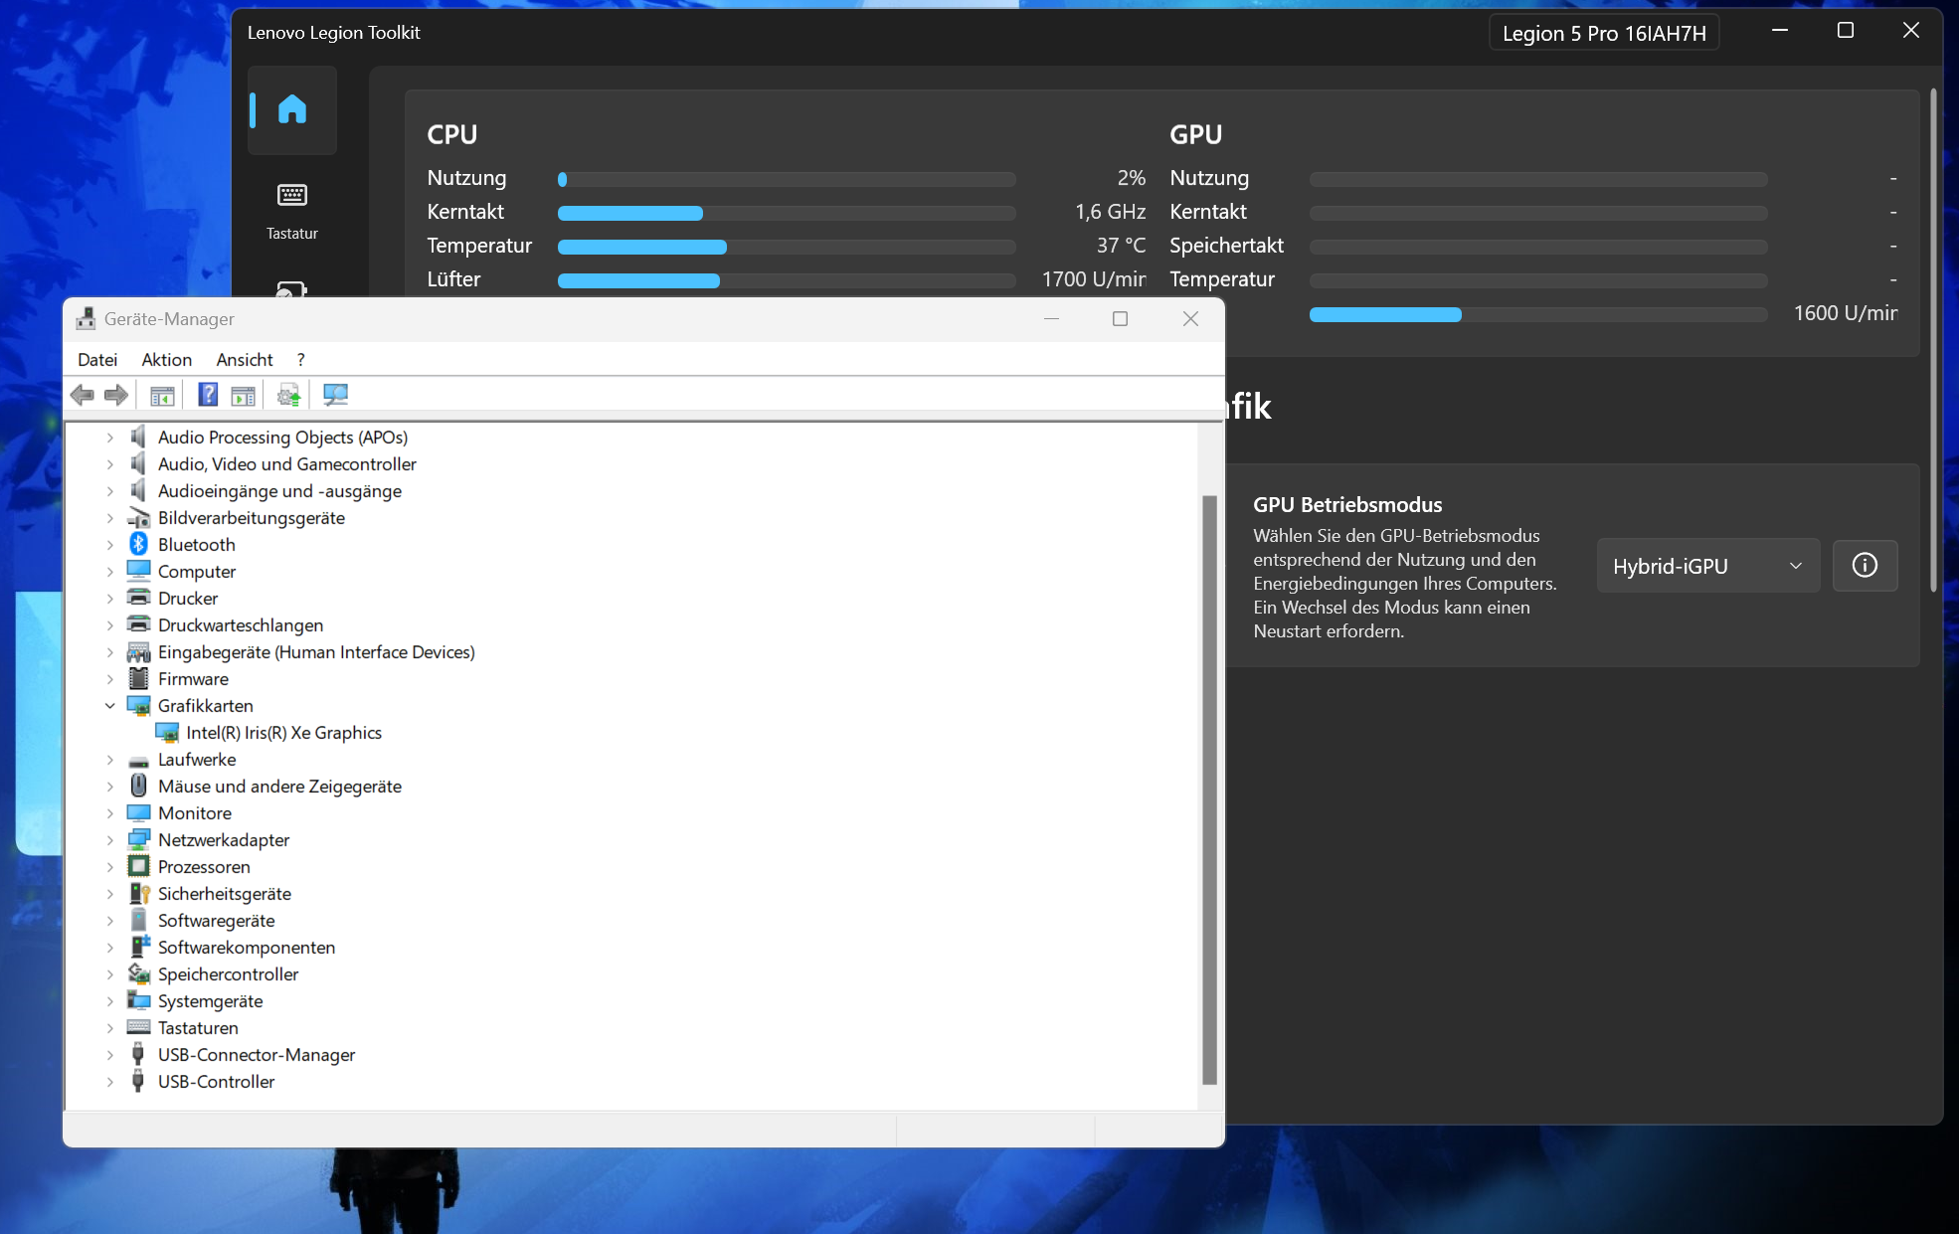Click the Legion 5 Pro 16IAH7H model button
1959x1234 pixels.
click(x=1603, y=33)
